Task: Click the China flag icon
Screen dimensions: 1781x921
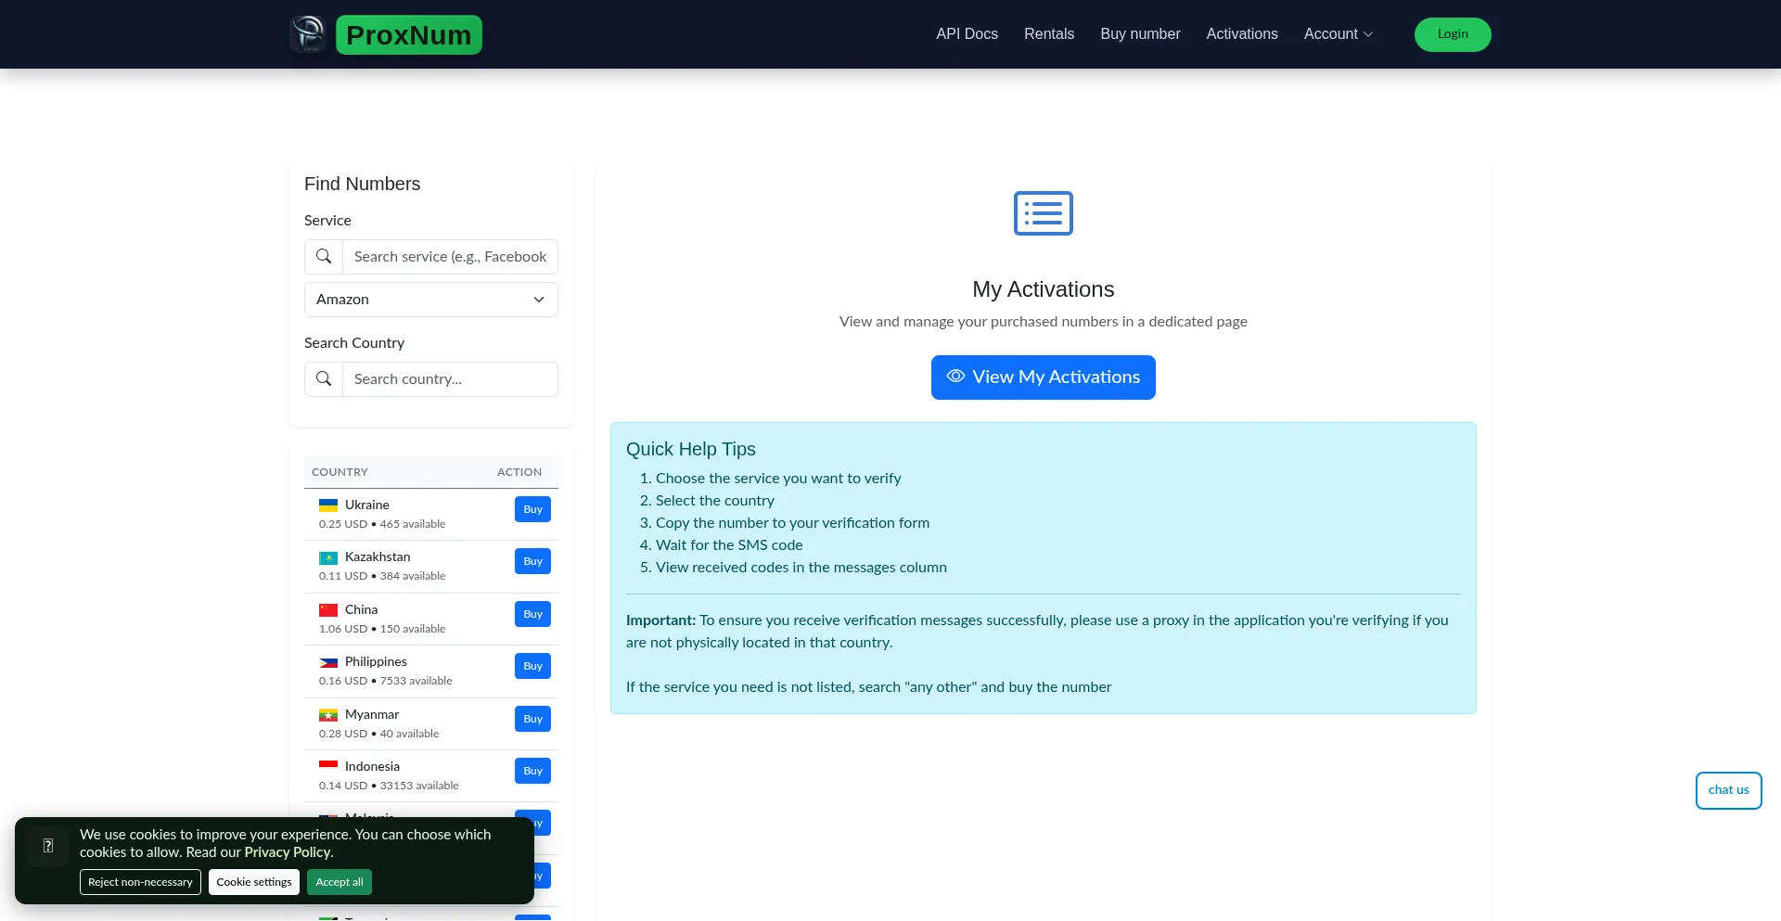Action: coord(328,610)
